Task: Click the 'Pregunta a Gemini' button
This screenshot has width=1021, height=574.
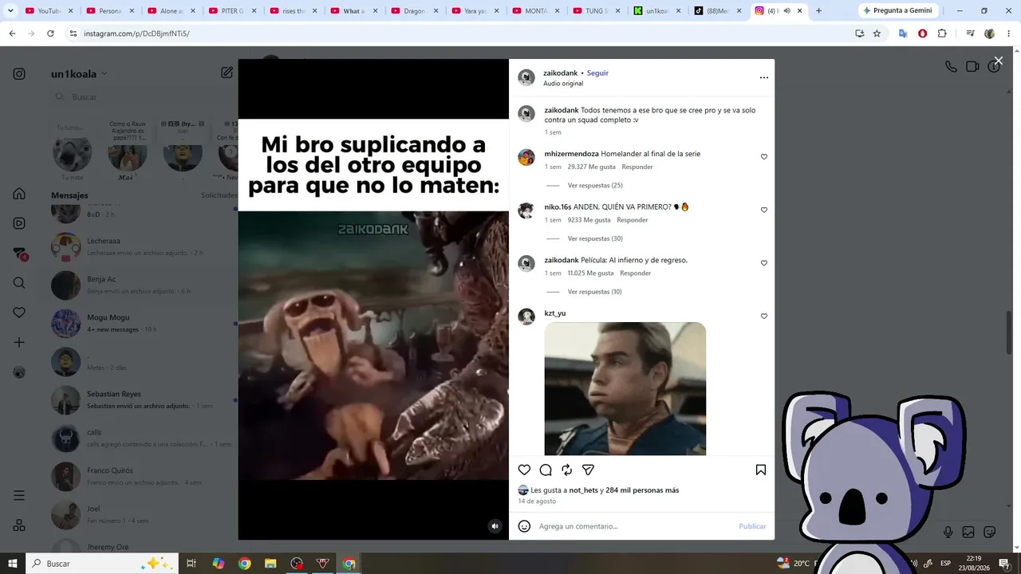Action: pyautogui.click(x=898, y=11)
